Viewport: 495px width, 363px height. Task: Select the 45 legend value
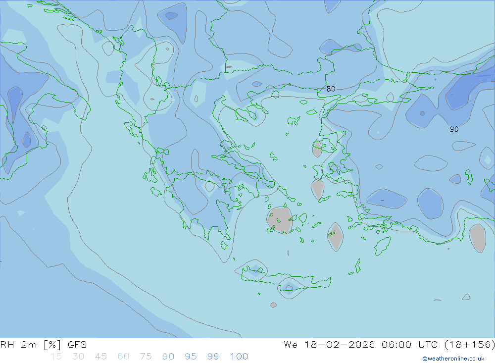point(100,357)
